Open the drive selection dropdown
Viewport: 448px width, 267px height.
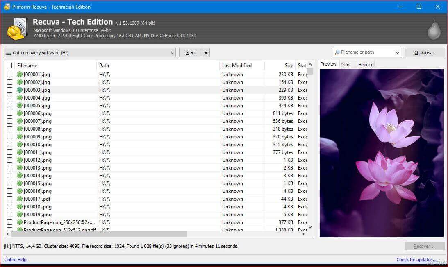pos(172,52)
